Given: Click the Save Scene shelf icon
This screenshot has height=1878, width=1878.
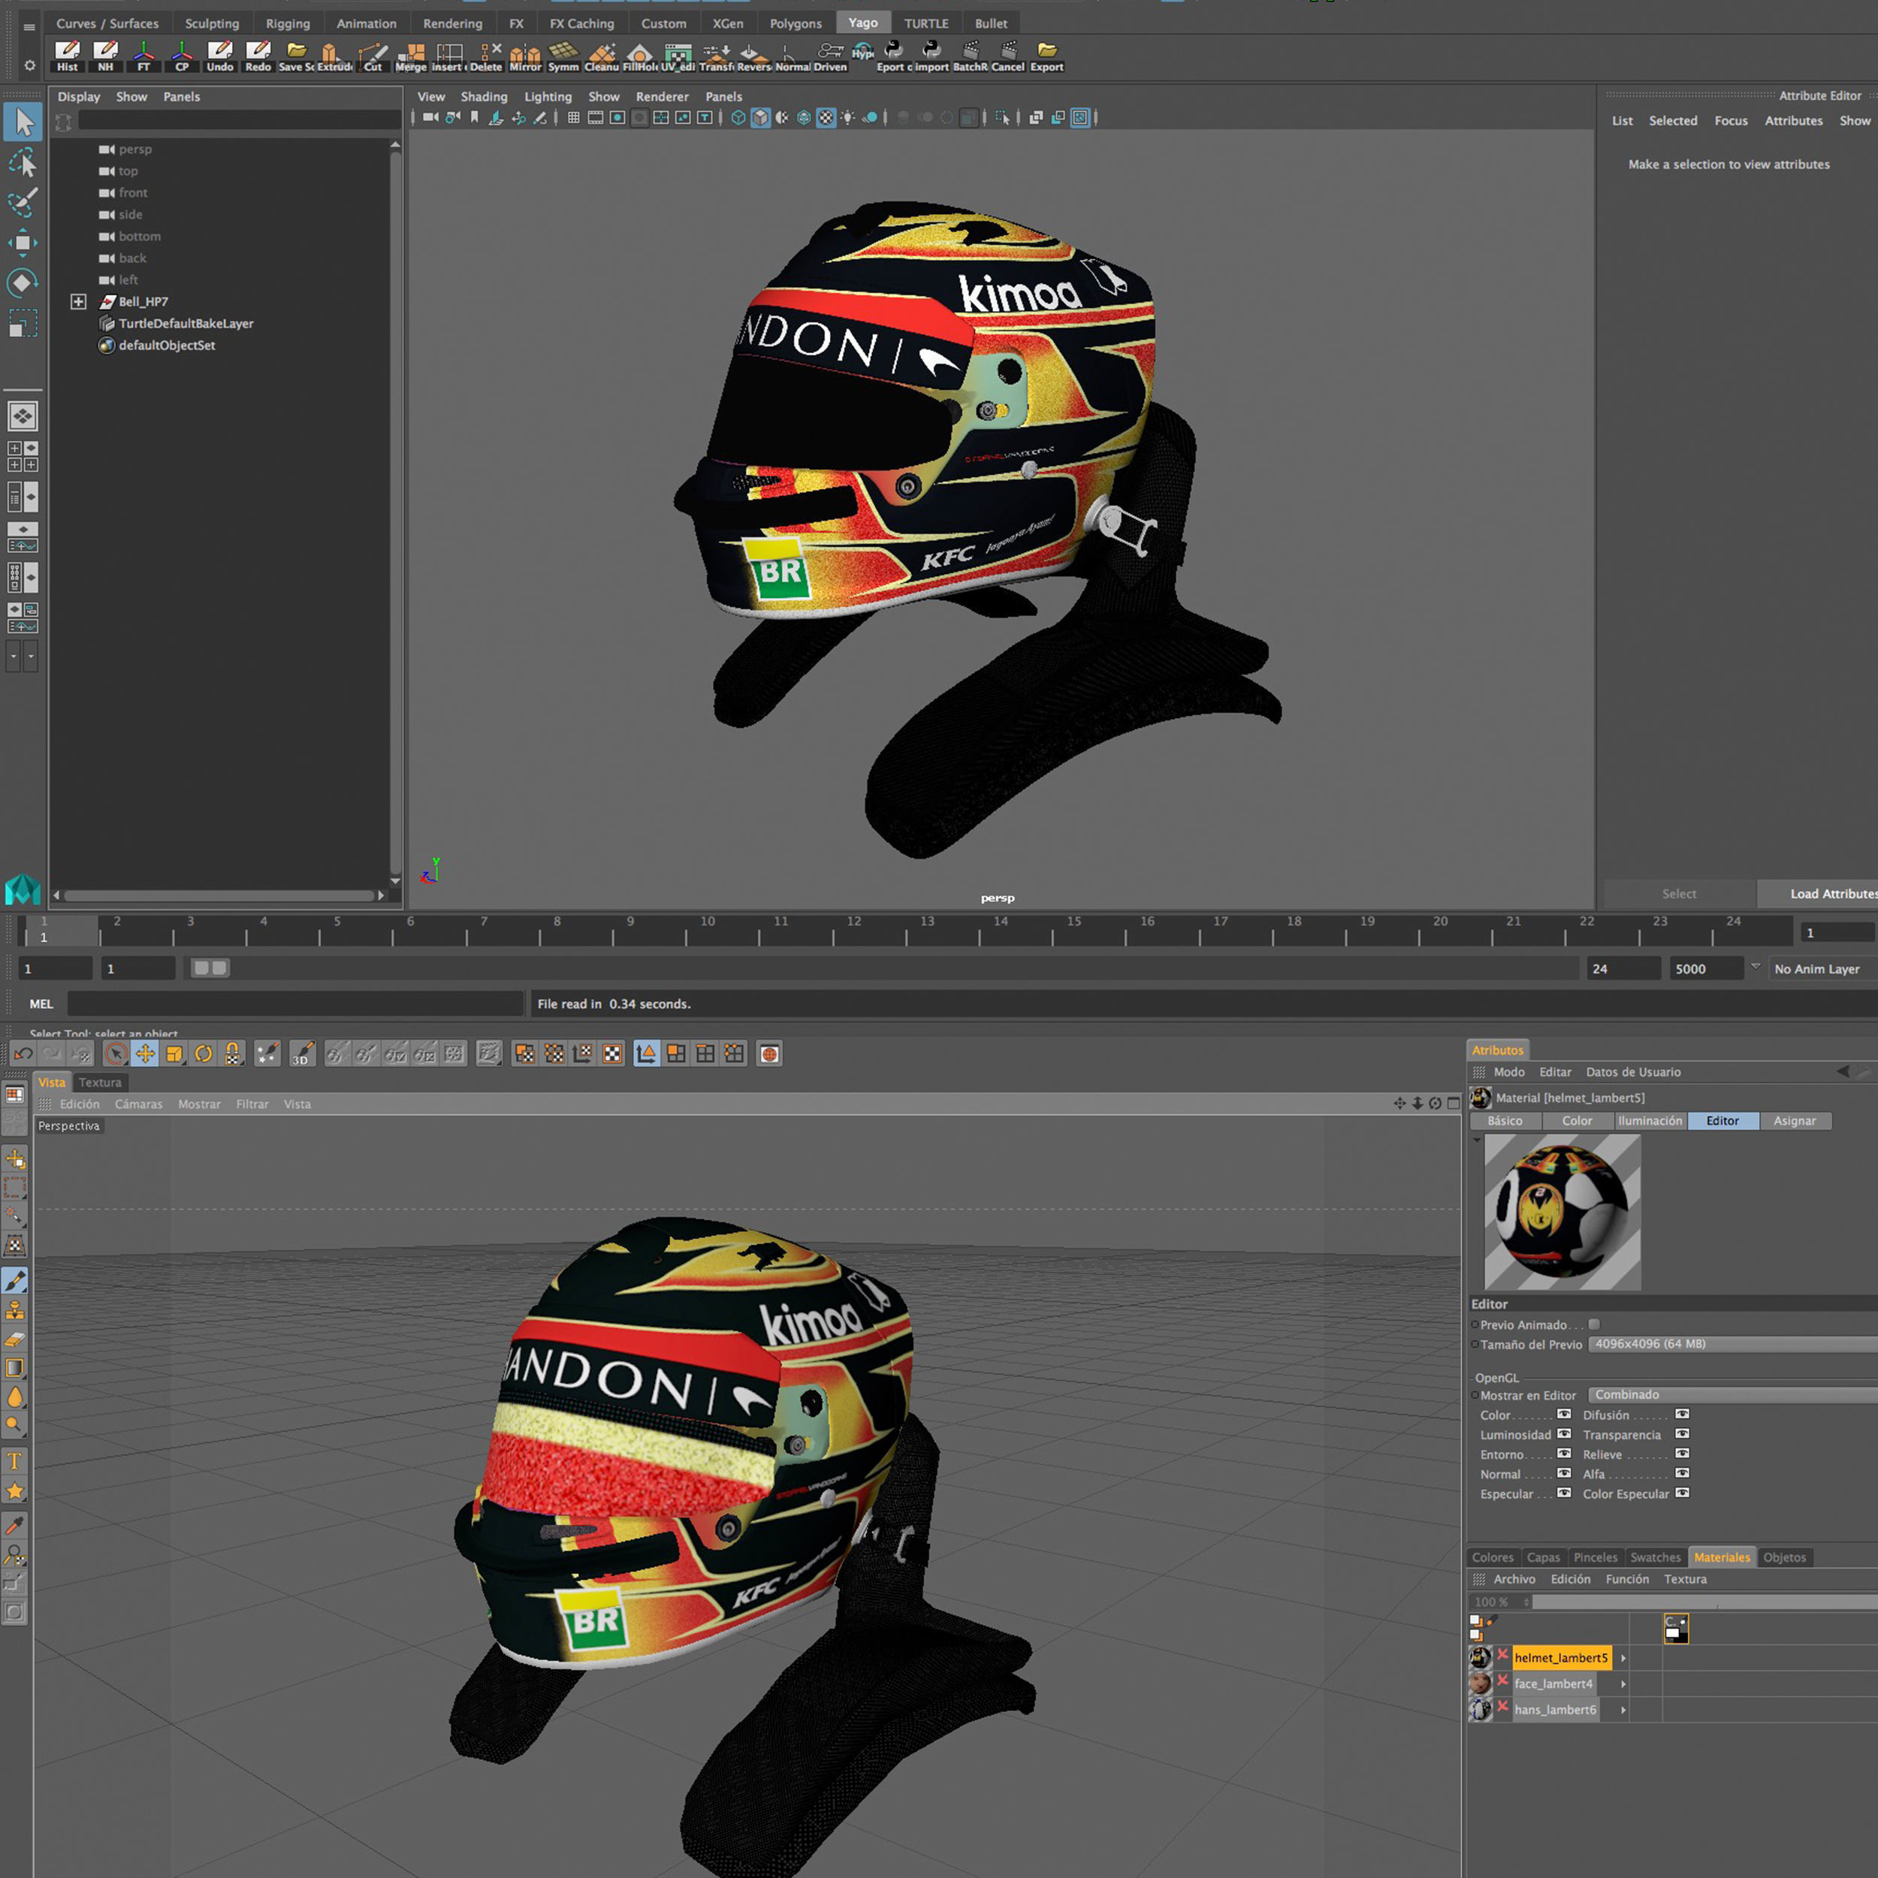Looking at the screenshot, I should pyautogui.click(x=297, y=56).
